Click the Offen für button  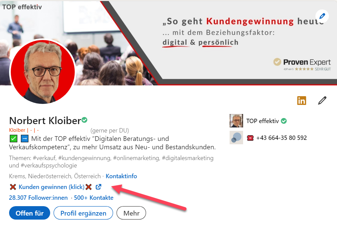[30, 213]
